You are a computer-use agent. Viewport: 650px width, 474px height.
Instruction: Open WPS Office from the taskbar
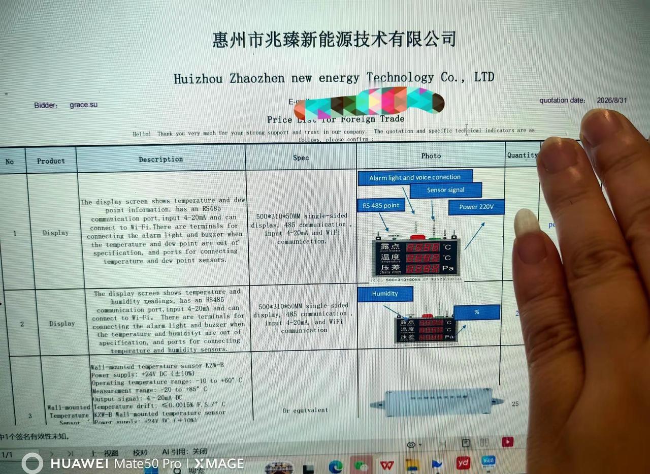[x=387, y=465]
